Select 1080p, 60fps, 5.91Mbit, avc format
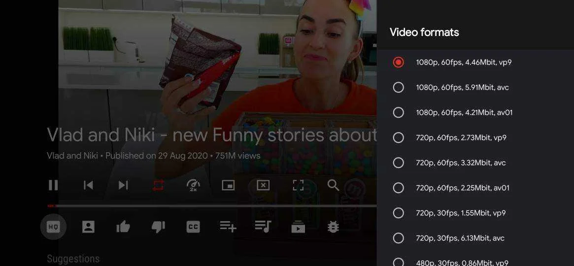Screen dimensions: 574x266 pos(475,88)
